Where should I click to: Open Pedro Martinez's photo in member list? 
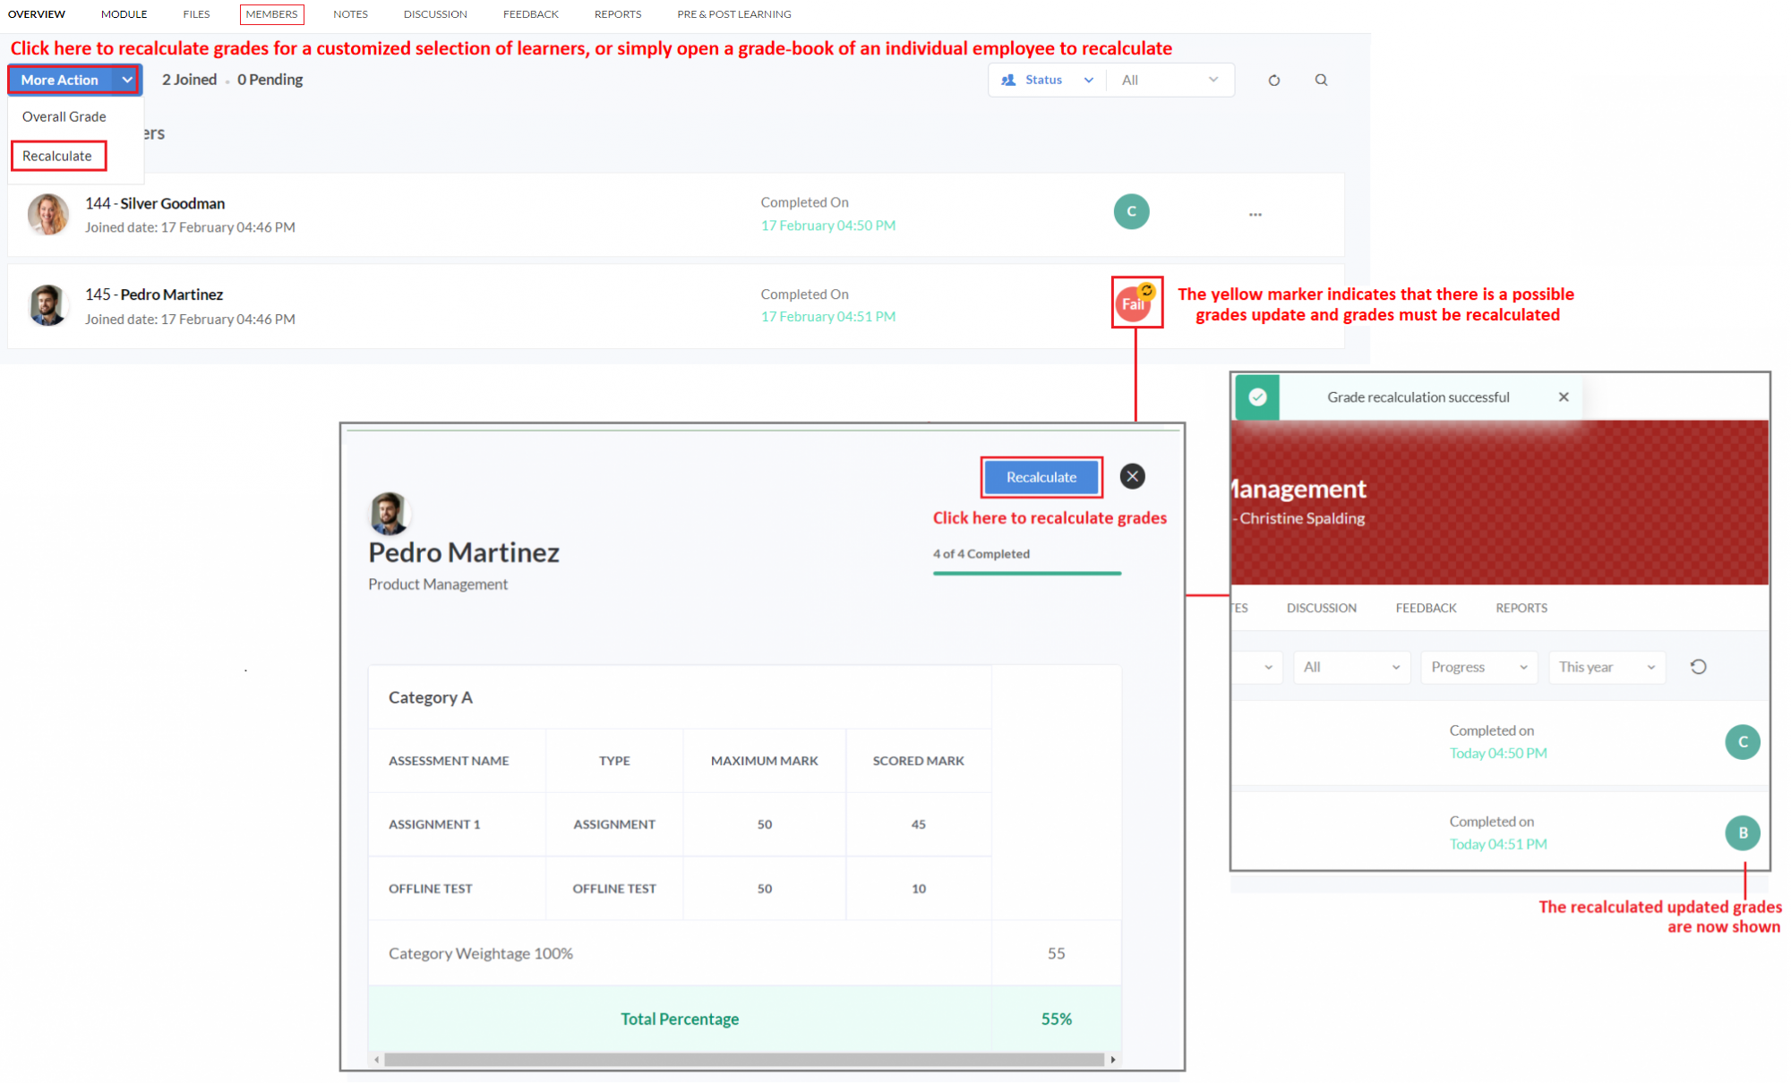pyautogui.click(x=48, y=305)
